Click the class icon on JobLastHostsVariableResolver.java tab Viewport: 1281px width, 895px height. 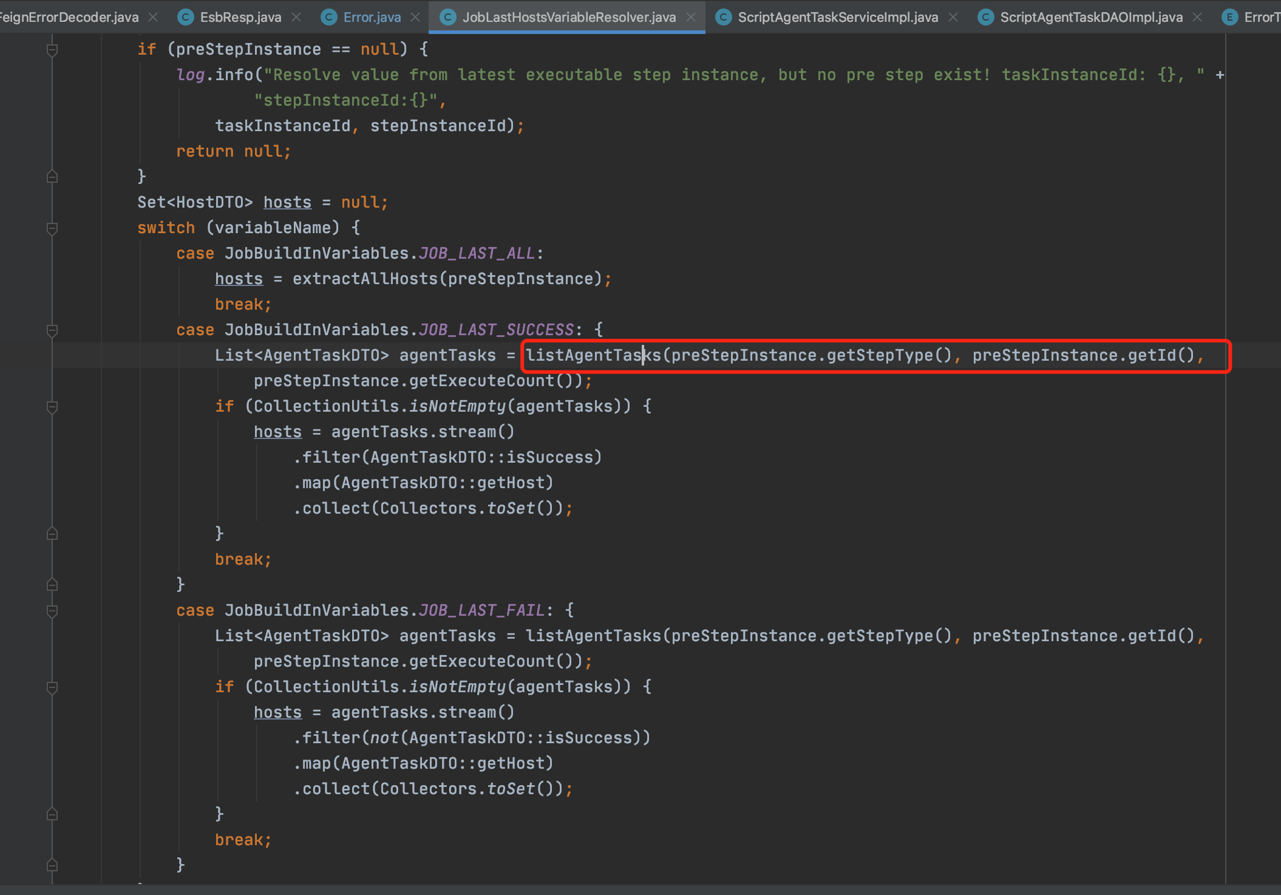tap(448, 17)
